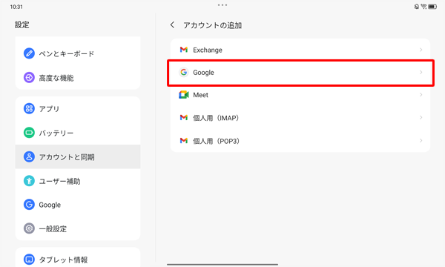Go to アプリ settings
This screenshot has width=445, height=267.
coord(78,108)
